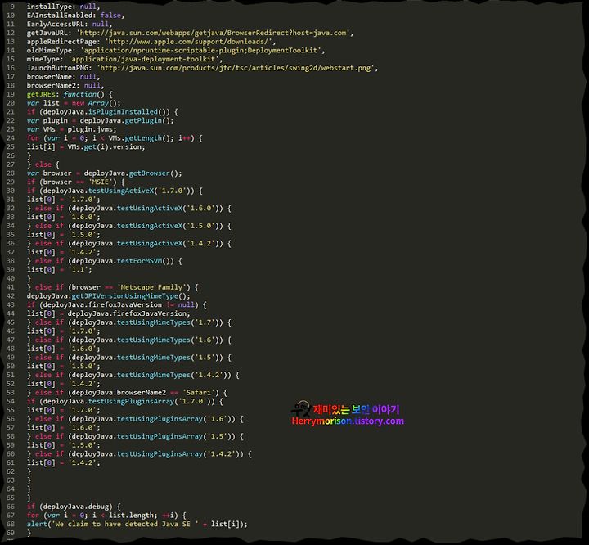The width and height of the screenshot is (589, 545).
Task: Click testUsingPluginsArray('1.6') call
Action: tap(176, 419)
